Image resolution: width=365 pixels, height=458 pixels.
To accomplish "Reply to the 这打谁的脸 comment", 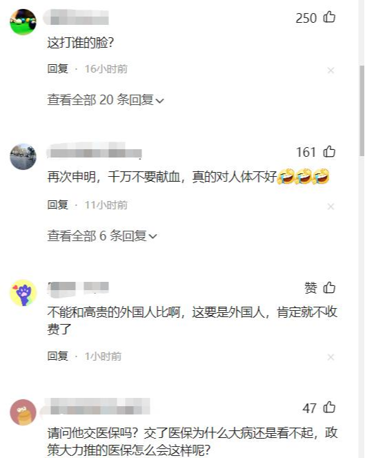I will (58, 68).
